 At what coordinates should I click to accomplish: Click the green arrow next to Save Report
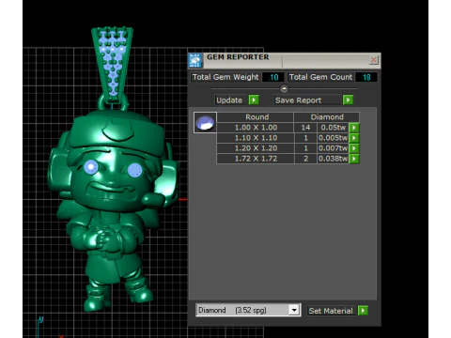pyautogui.click(x=348, y=100)
